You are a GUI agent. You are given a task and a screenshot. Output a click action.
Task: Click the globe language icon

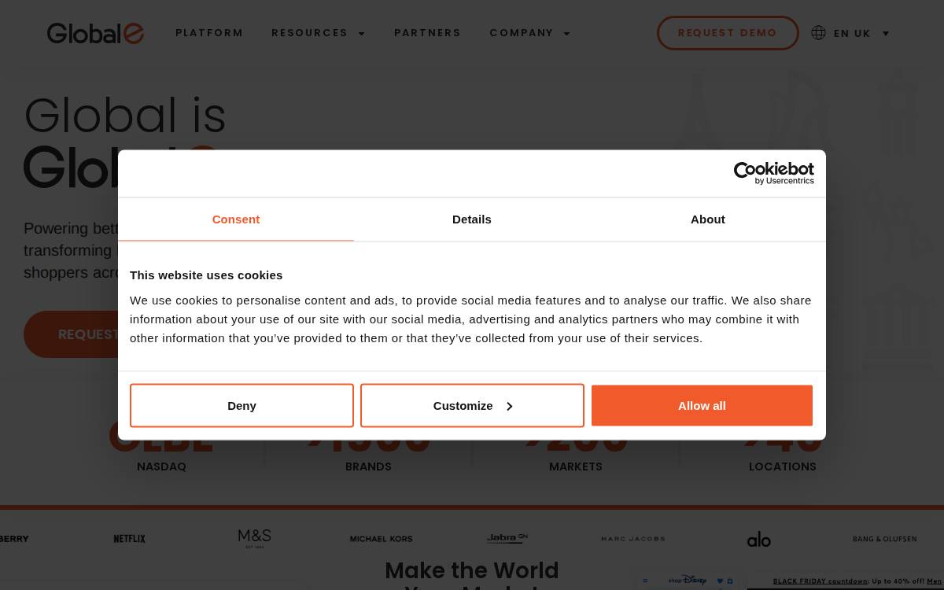coord(818,32)
